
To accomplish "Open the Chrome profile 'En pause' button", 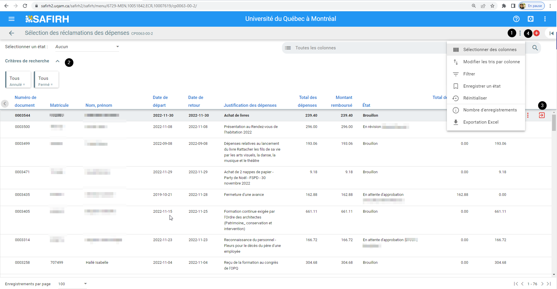I will click(x=531, y=6).
